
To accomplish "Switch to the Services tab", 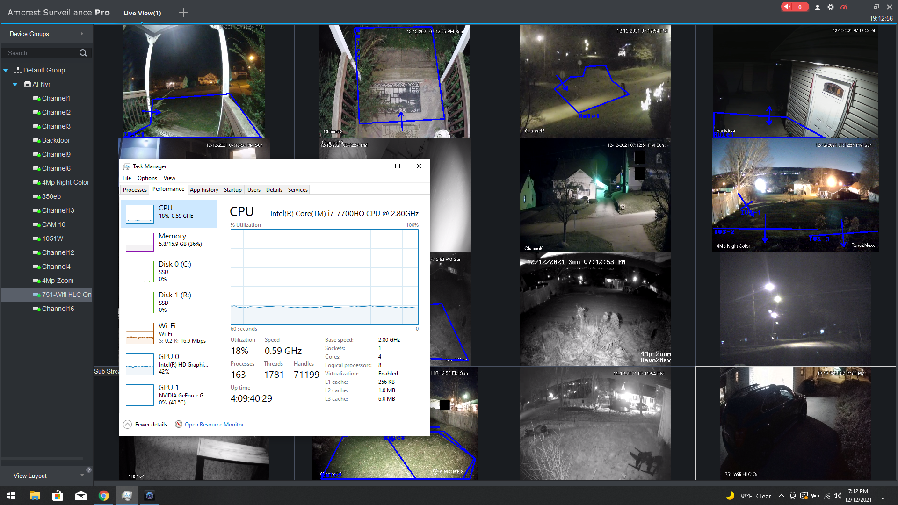I will (298, 190).
